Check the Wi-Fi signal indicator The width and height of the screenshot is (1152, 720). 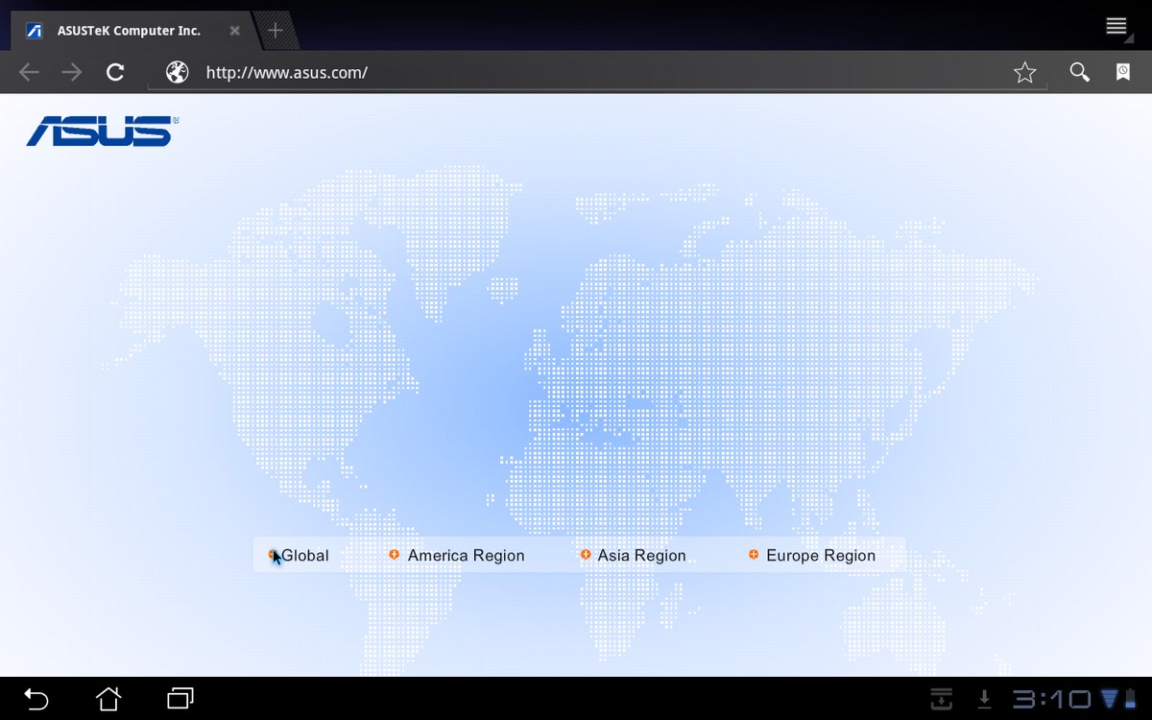click(1110, 698)
